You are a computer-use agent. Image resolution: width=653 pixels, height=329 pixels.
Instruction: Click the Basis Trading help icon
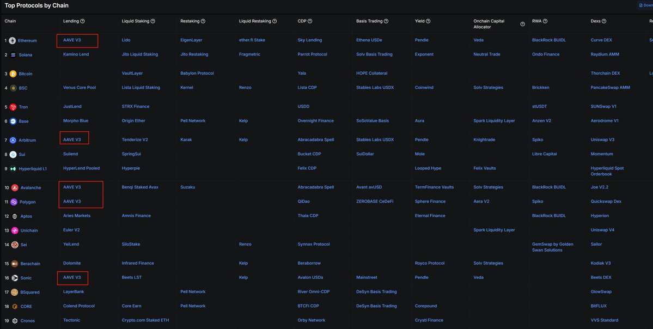pyautogui.click(x=386, y=21)
